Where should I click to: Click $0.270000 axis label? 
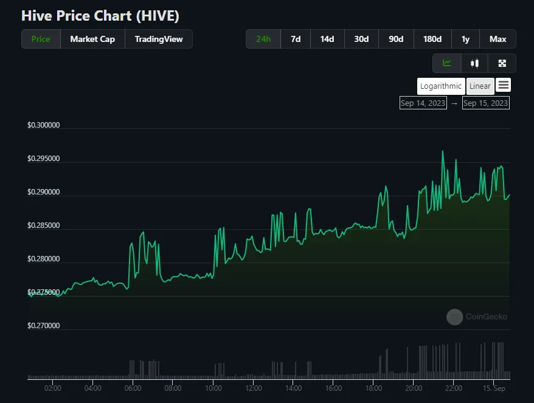coord(44,325)
